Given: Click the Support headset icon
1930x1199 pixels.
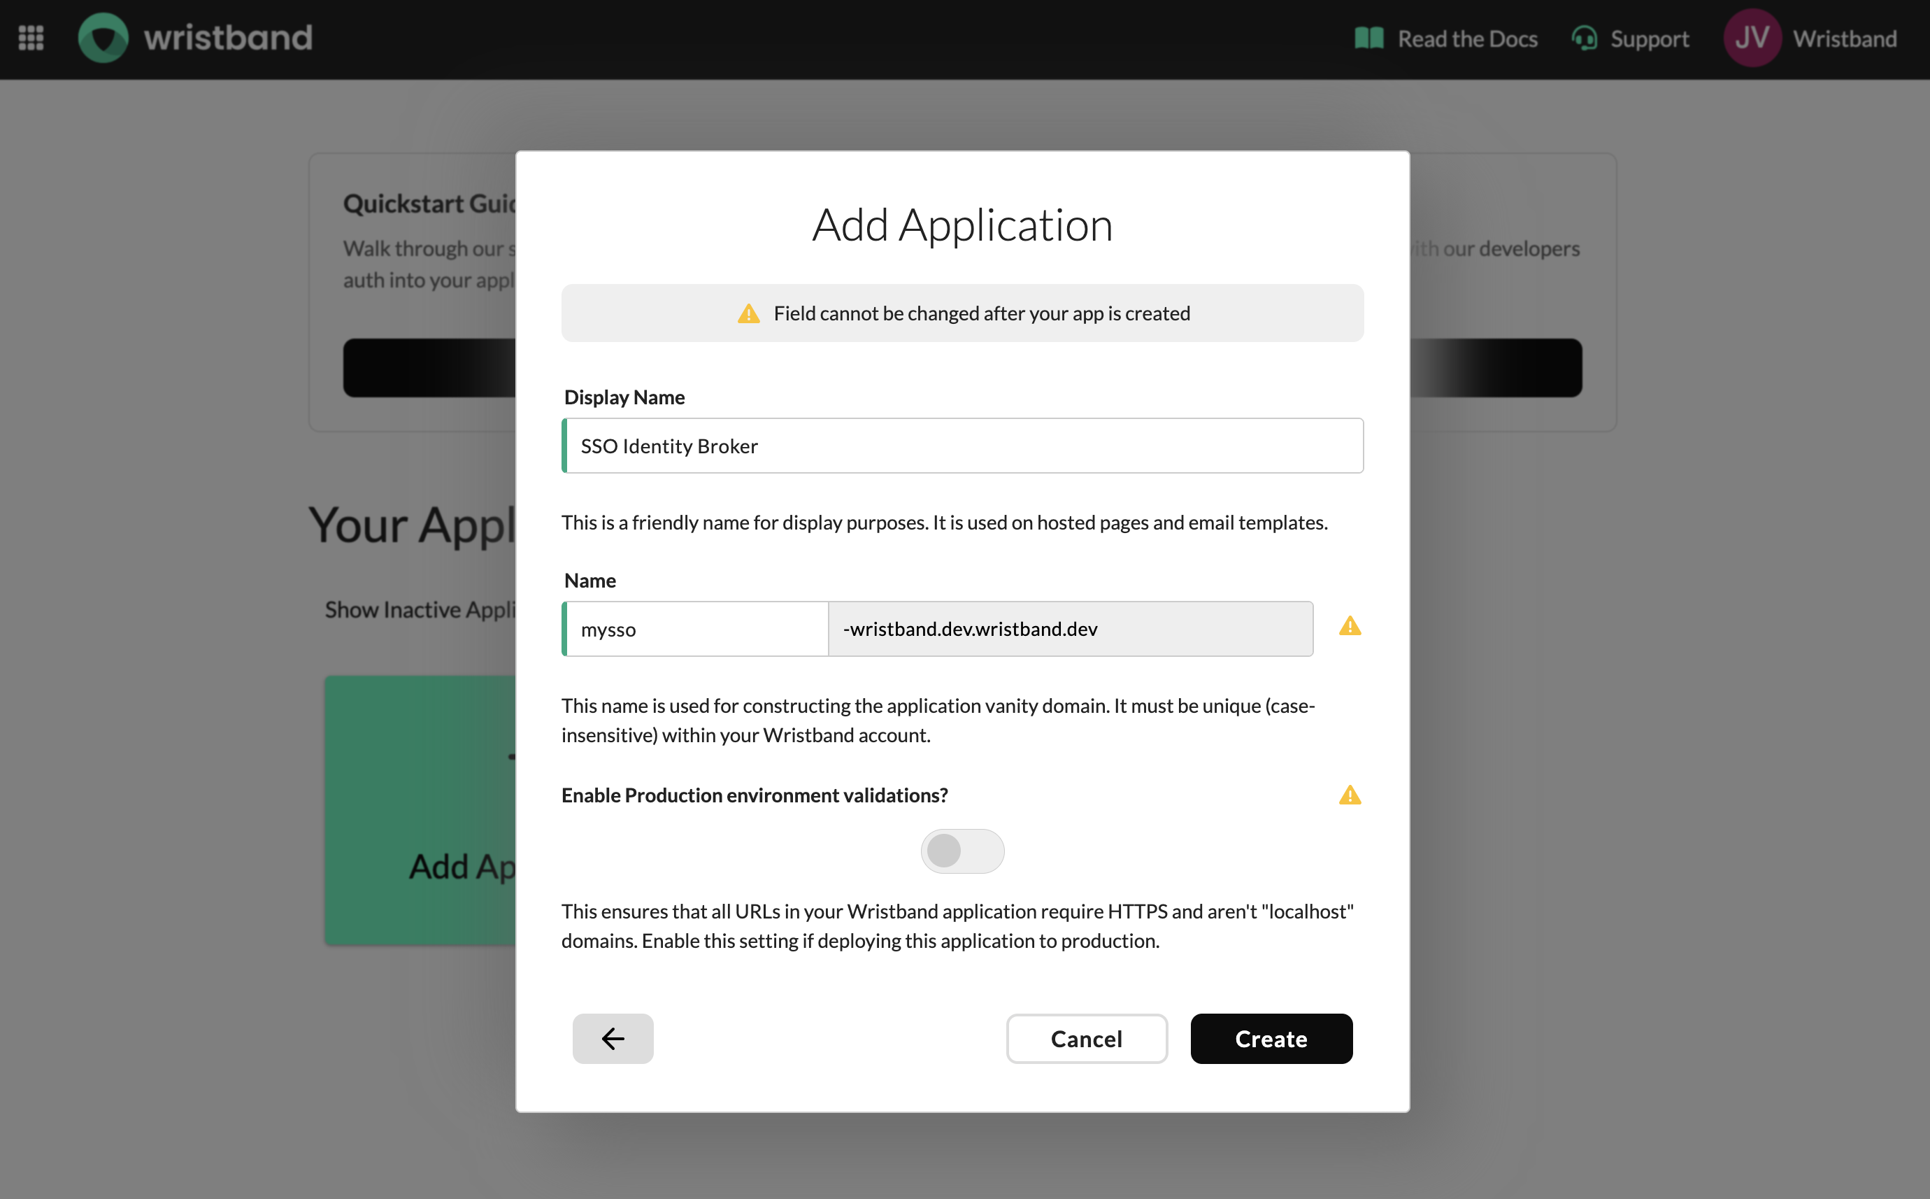Looking at the screenshot, I should (x=1584, y=38).
